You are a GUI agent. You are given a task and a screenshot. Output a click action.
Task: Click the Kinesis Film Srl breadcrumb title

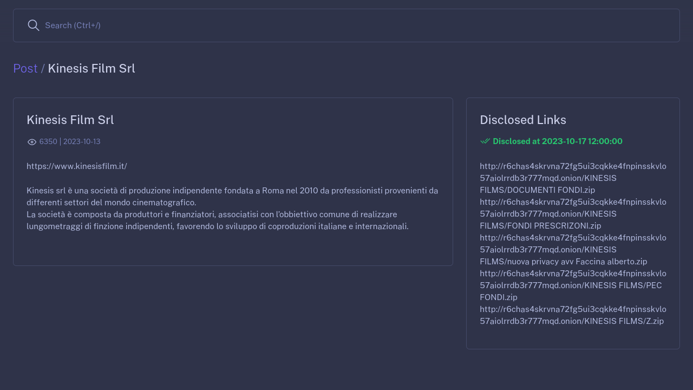91,68
